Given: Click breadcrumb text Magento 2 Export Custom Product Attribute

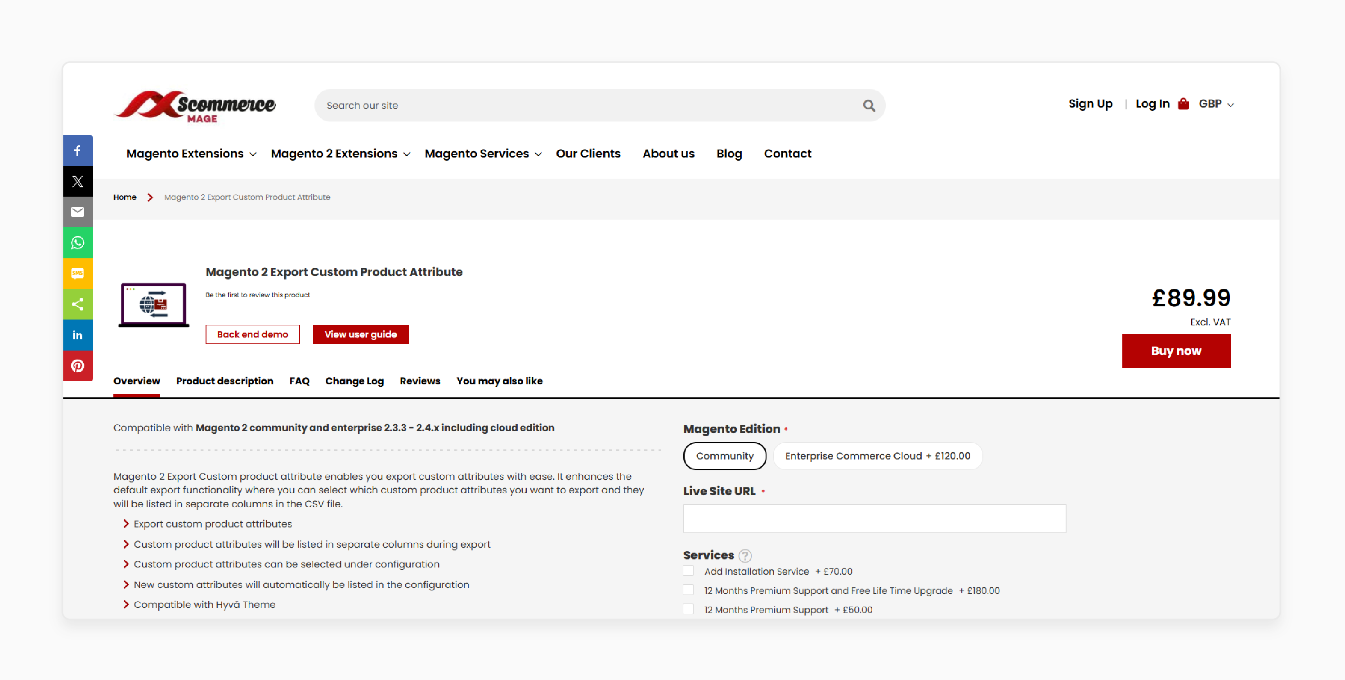Looking at the screenshot, I should [x=247, y=197].
